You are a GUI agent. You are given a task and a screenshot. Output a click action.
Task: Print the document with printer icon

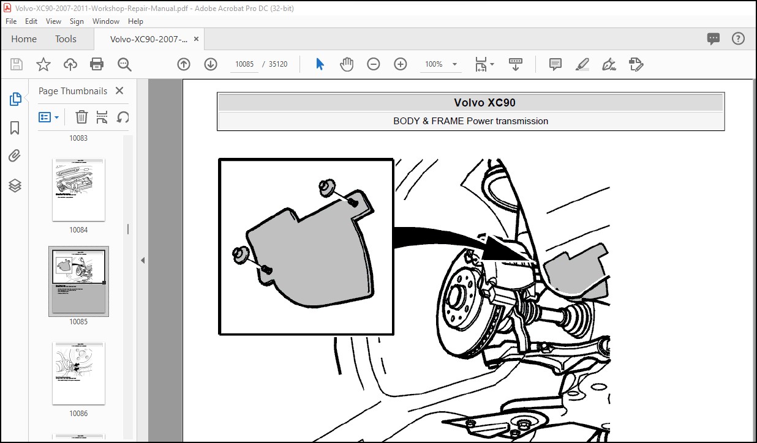[x=97, y=64]
